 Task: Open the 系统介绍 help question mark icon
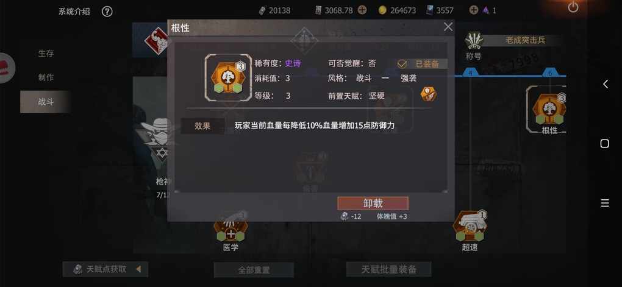tap(107, 12)
